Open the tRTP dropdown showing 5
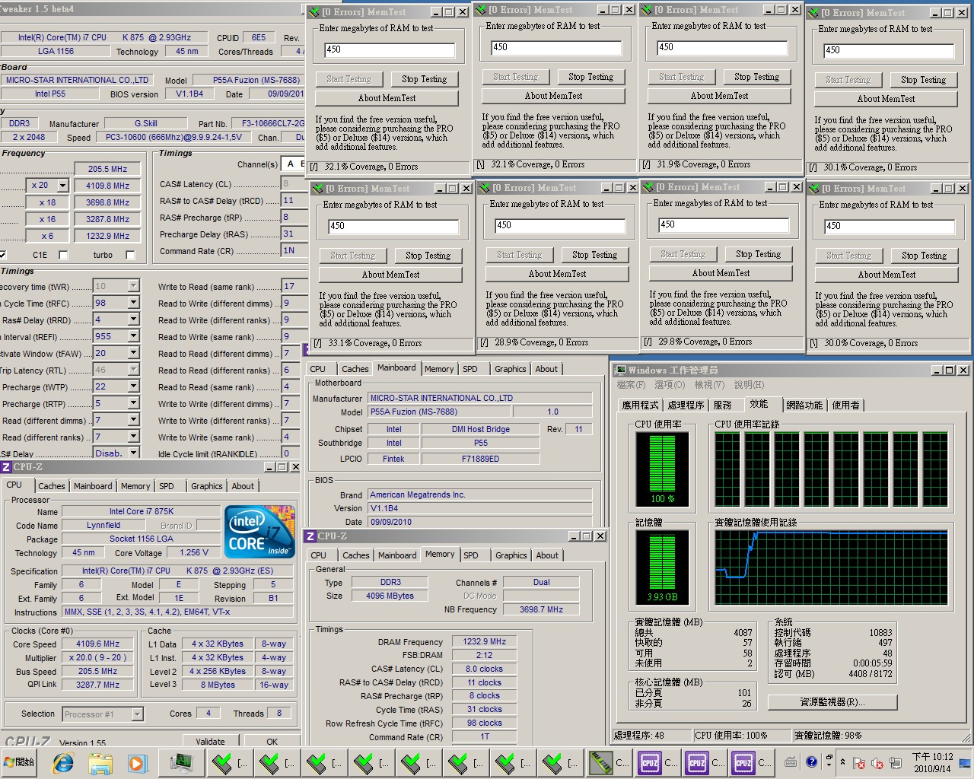Screen dimensions: 974x779 [133, 403]
